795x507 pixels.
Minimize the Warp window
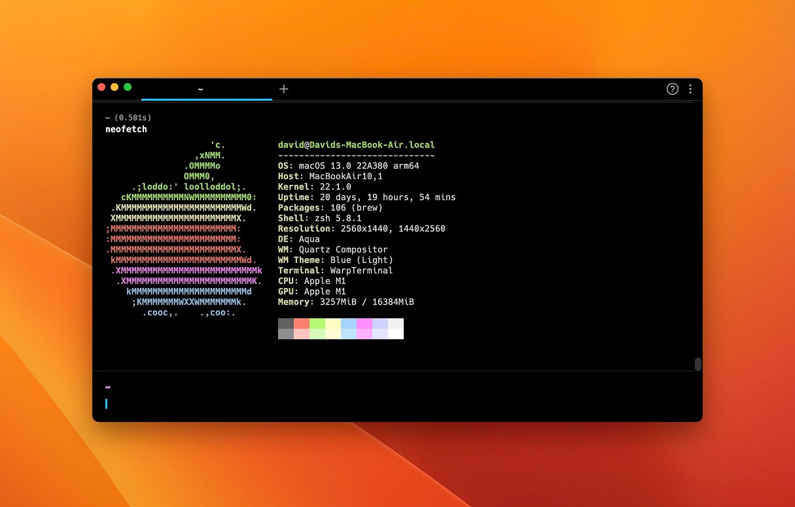[114, 86]
